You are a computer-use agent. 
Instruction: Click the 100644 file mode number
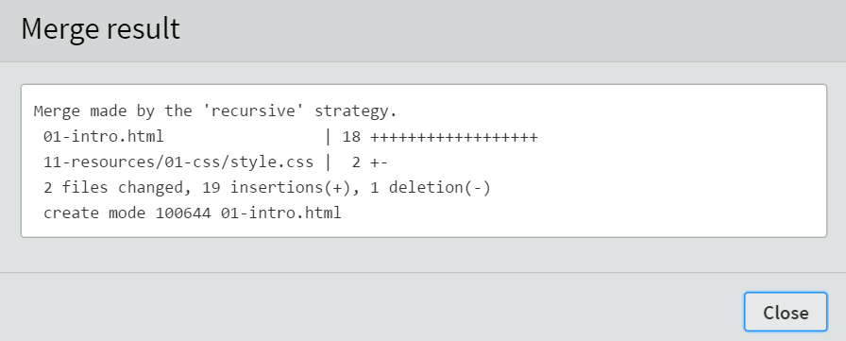183,213
